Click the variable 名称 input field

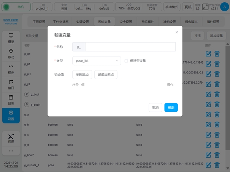130,47
